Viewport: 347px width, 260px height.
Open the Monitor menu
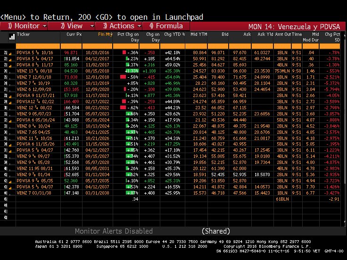[x=24, y=26]
